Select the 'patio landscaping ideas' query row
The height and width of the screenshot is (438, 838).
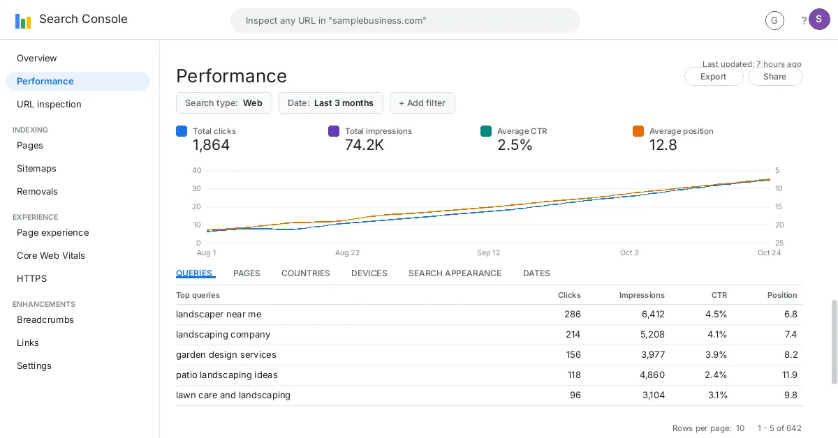489,375
